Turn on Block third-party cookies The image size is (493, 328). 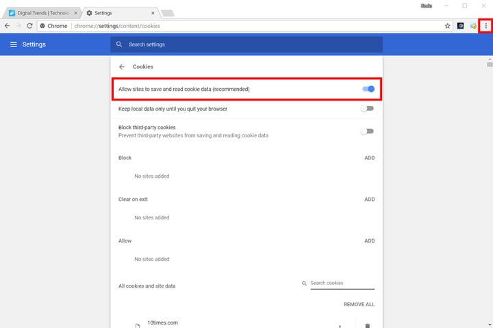pos(368,131)
